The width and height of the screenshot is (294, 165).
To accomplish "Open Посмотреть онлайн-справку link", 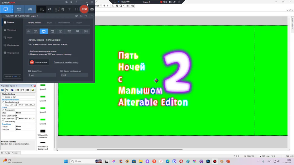I will tap(66, 62).
